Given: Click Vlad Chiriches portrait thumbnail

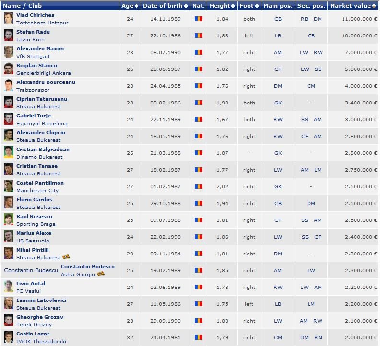Looking at the screenshot, I should tap(9, 18).
